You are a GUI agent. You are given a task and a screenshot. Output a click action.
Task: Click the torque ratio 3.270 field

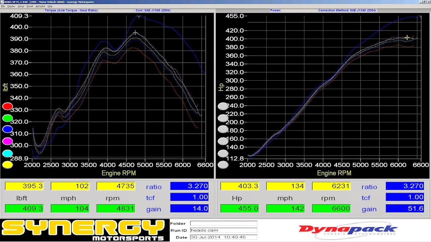tap(190, 186)
